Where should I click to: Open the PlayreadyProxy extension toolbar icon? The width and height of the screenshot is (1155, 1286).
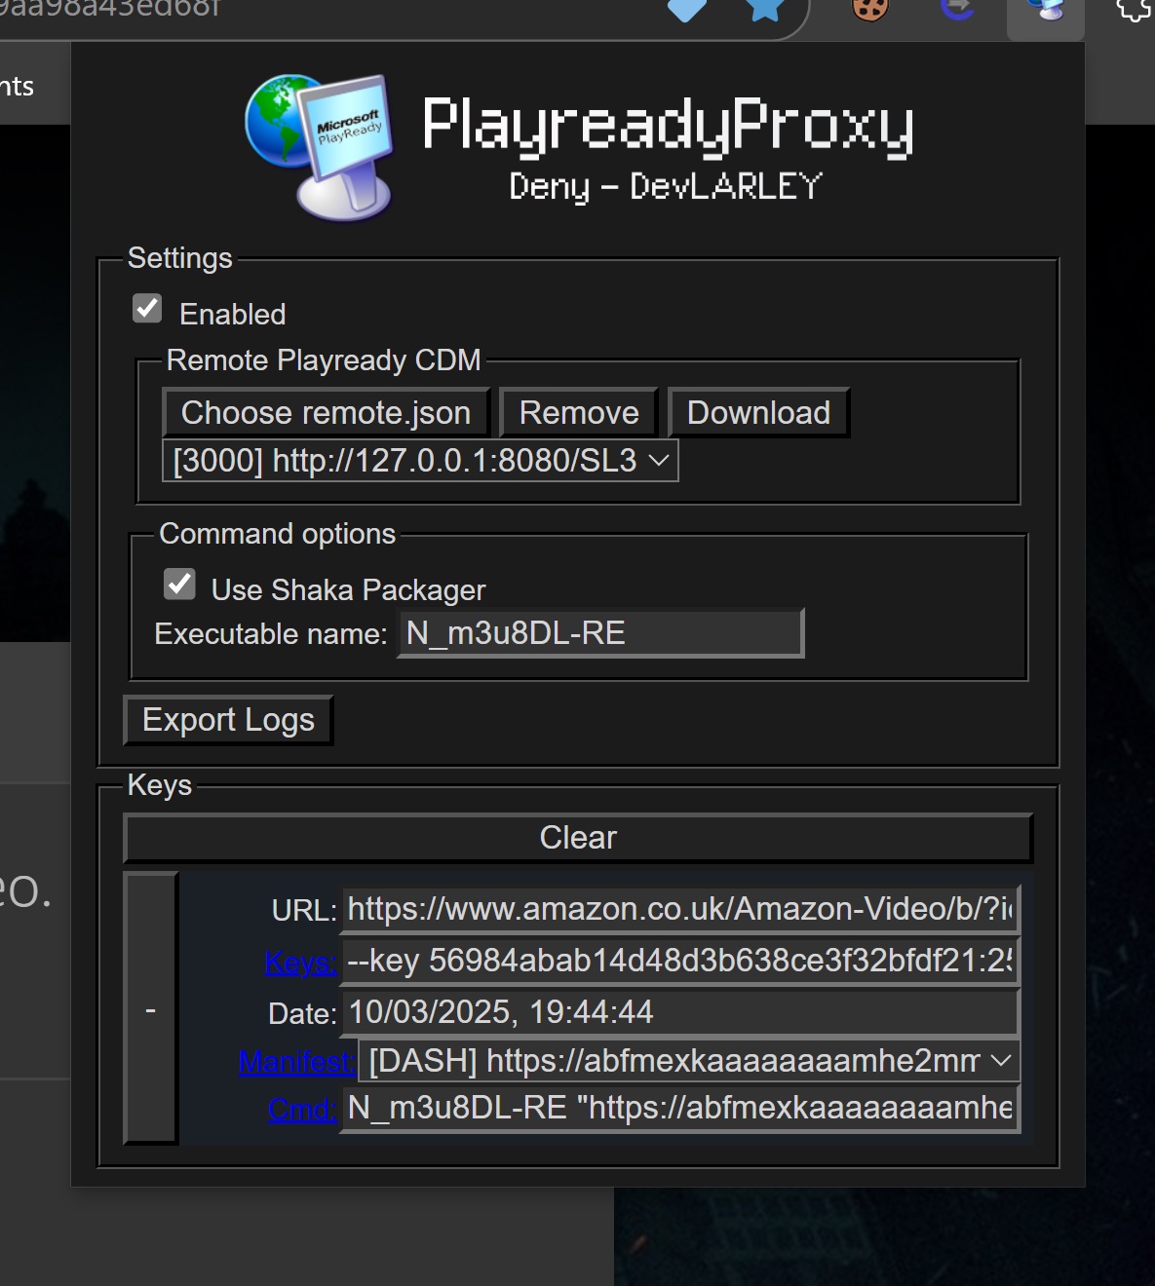click(x=1046, y=12)
